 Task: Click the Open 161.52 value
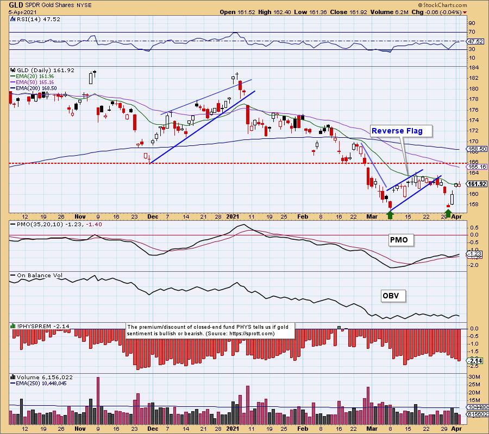tap(237, 12)
